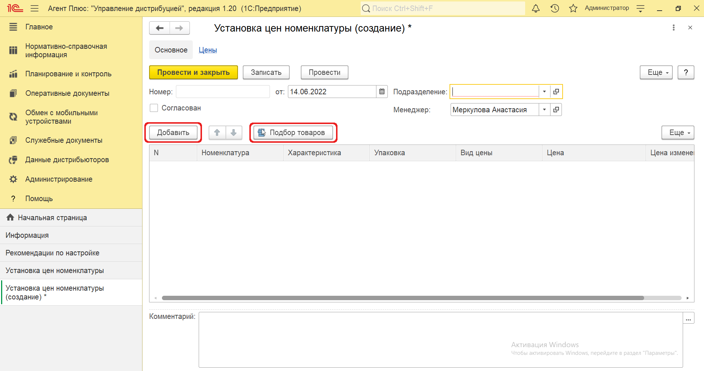Open the calendar picker beside the date
Screen dimensions: 704x371
click(x=382, y=92)
